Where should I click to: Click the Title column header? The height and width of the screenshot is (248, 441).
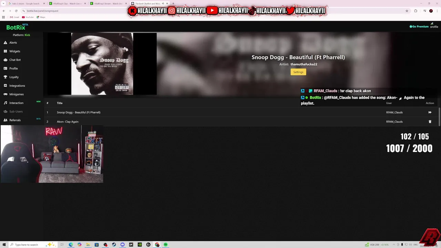pos(60,103)
